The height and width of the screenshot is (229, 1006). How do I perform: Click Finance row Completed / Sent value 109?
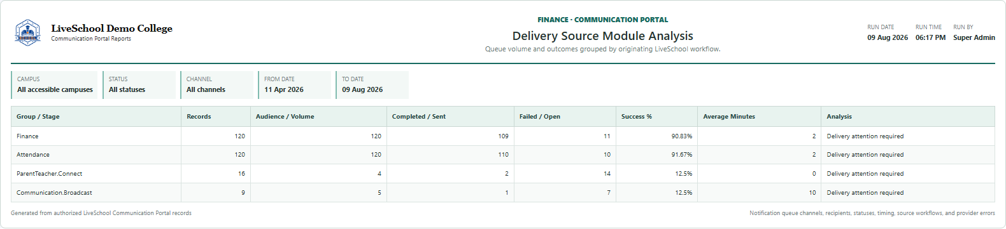[504, 136]
